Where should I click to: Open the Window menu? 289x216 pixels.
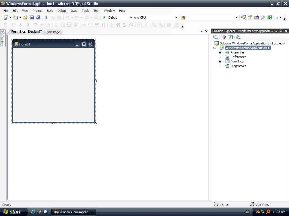click(109, 11)
